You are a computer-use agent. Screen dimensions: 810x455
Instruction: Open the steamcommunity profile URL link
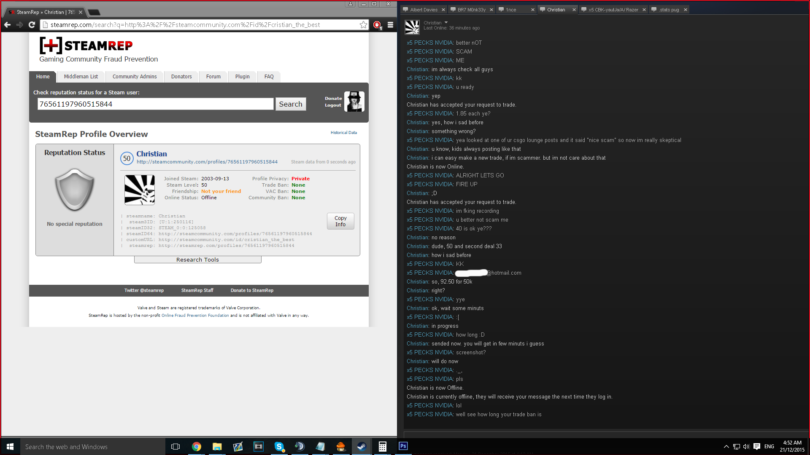tap(207, 162)
